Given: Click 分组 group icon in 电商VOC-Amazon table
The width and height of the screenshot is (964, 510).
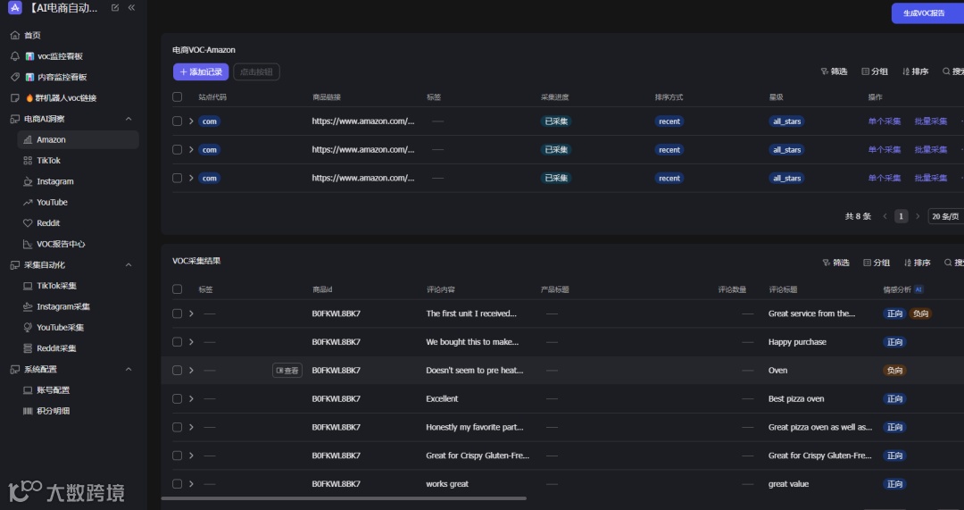Looking at the screenshot, I should click(865, 72).
